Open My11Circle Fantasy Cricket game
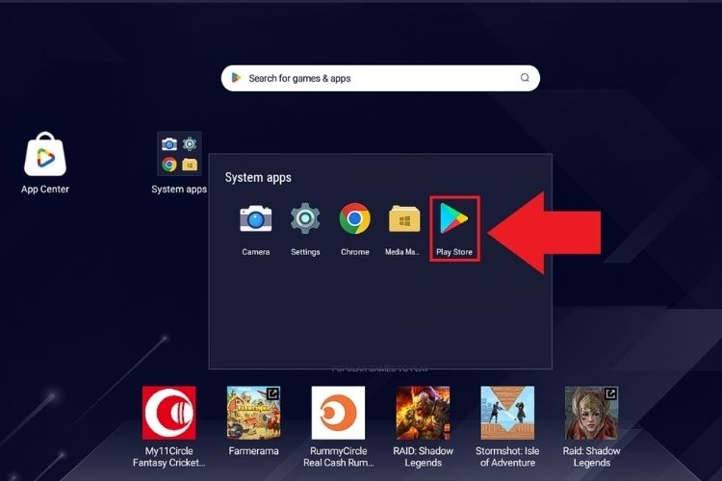 point(169,413)
